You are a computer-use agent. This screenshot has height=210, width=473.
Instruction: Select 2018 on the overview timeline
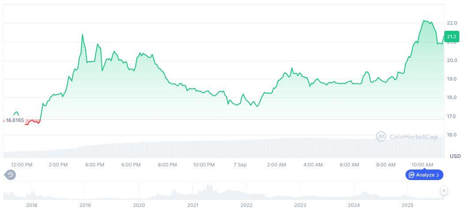pyautogui.click(x=32, y=205)
